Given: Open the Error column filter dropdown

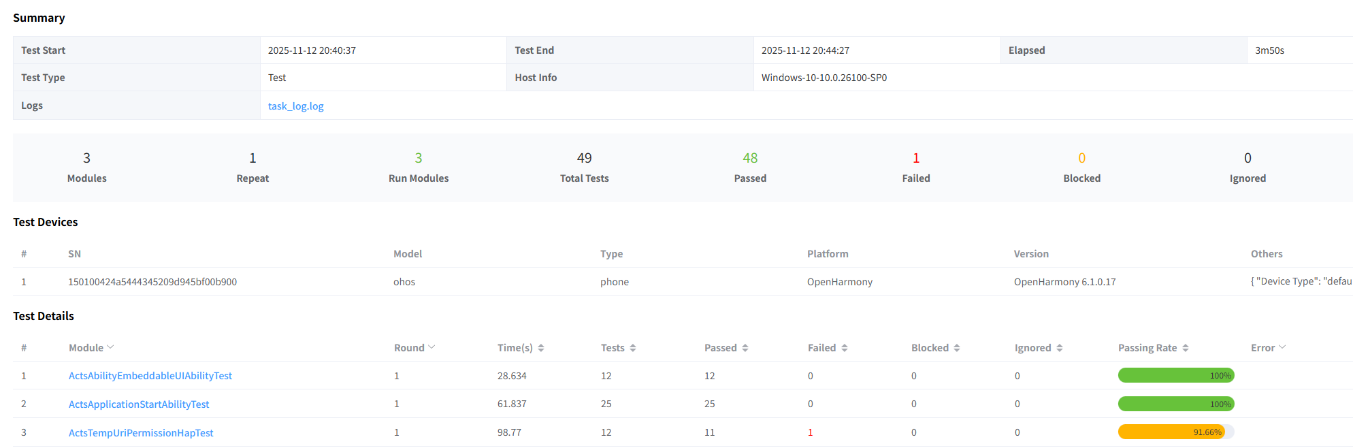Looking at the screenshot, I should point(1283,347).
